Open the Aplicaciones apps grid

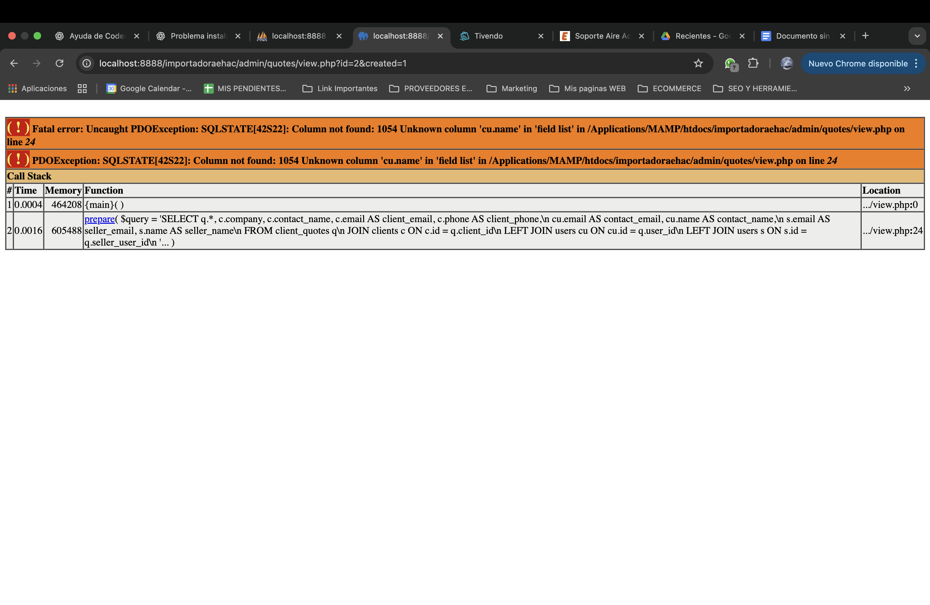[37, 89]
